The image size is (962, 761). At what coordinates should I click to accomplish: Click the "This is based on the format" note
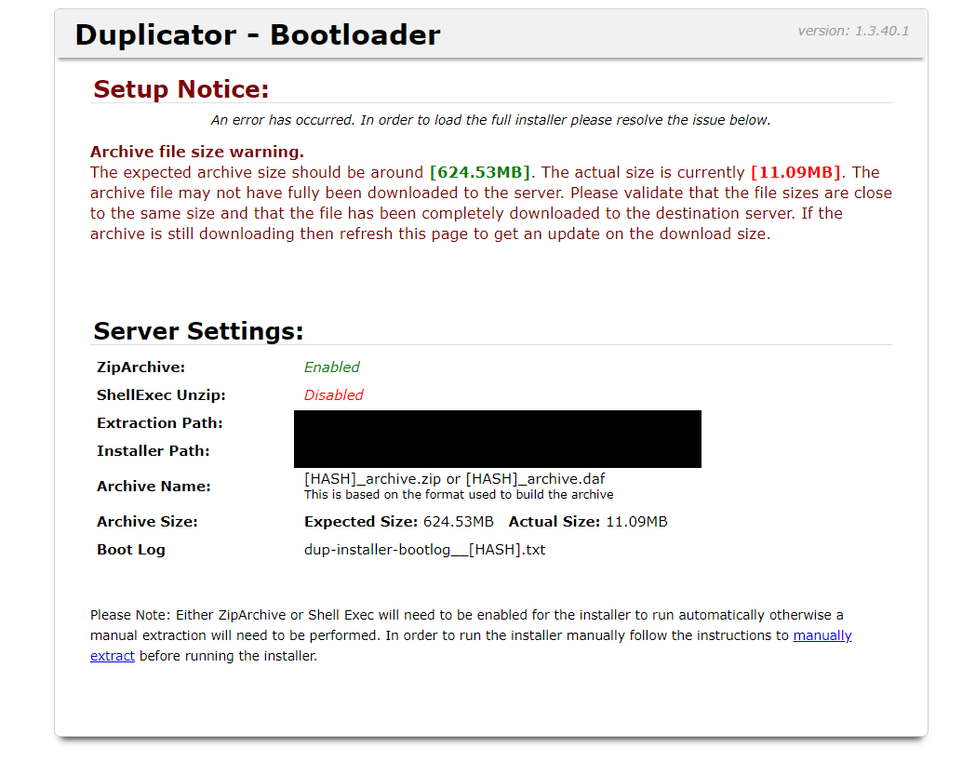[459, 495]
